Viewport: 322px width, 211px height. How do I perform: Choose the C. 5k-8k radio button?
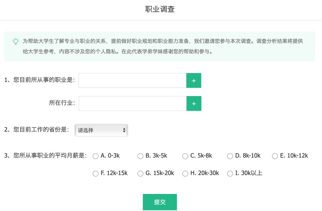[x=185, y=156]
